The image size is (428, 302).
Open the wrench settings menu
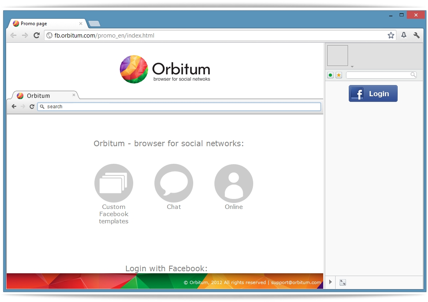416,35
